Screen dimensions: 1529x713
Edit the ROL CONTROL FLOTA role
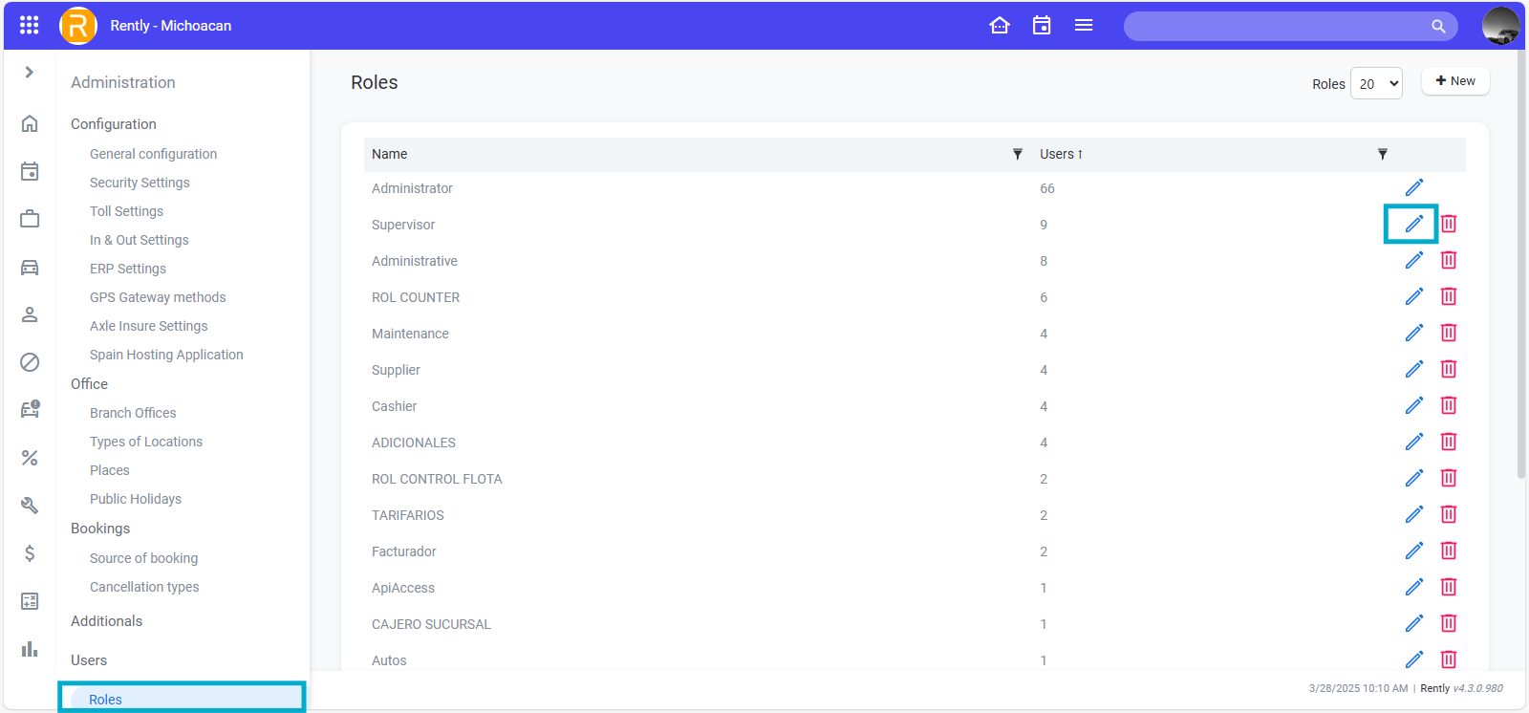click(x=1414, y=478)
